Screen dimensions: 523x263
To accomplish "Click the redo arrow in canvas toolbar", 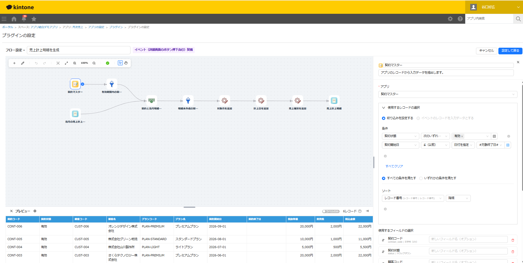I will click(45, 63).
